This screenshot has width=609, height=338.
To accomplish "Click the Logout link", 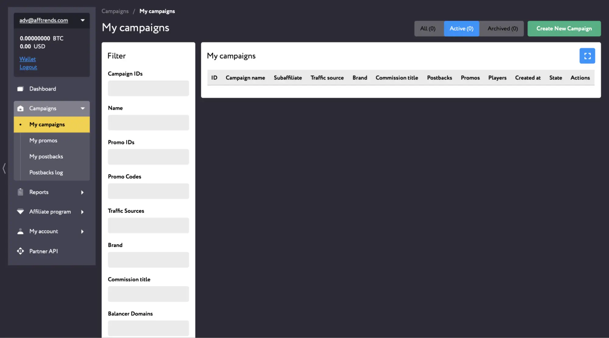I will [x=28, y=67].
